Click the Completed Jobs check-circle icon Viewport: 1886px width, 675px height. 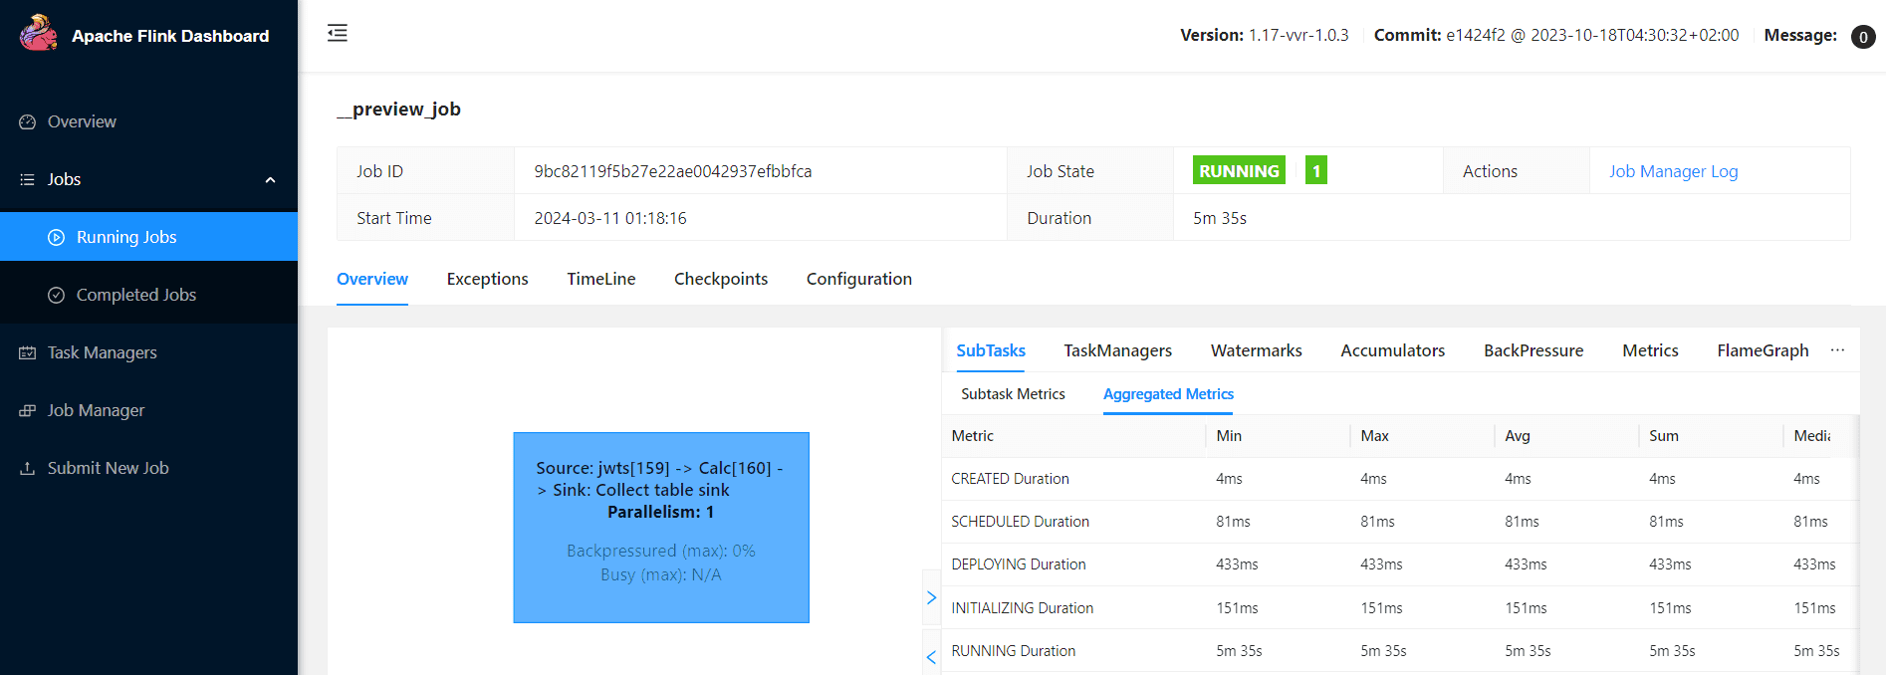click(x=57, y=295)
